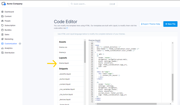
Task: Go to the People section
Action: 8,21
